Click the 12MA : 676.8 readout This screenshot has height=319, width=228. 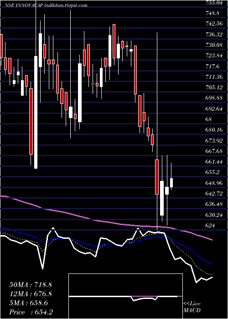(31, 294)
